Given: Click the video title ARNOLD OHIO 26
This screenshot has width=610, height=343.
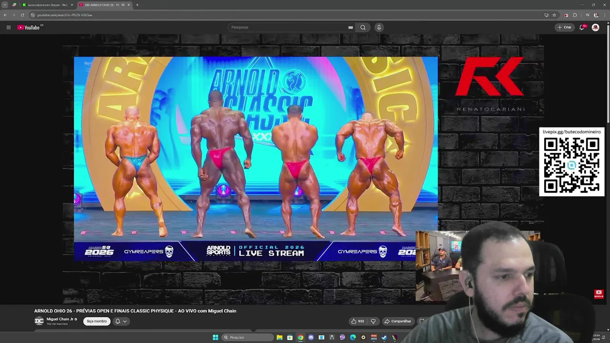Looking at the screenshot, I should [135, 311].
